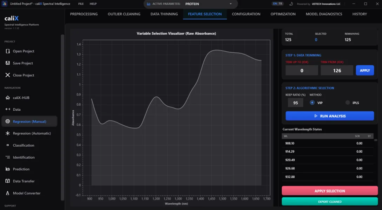Switch to the Model Diagnostics tab

click(324, 14)
